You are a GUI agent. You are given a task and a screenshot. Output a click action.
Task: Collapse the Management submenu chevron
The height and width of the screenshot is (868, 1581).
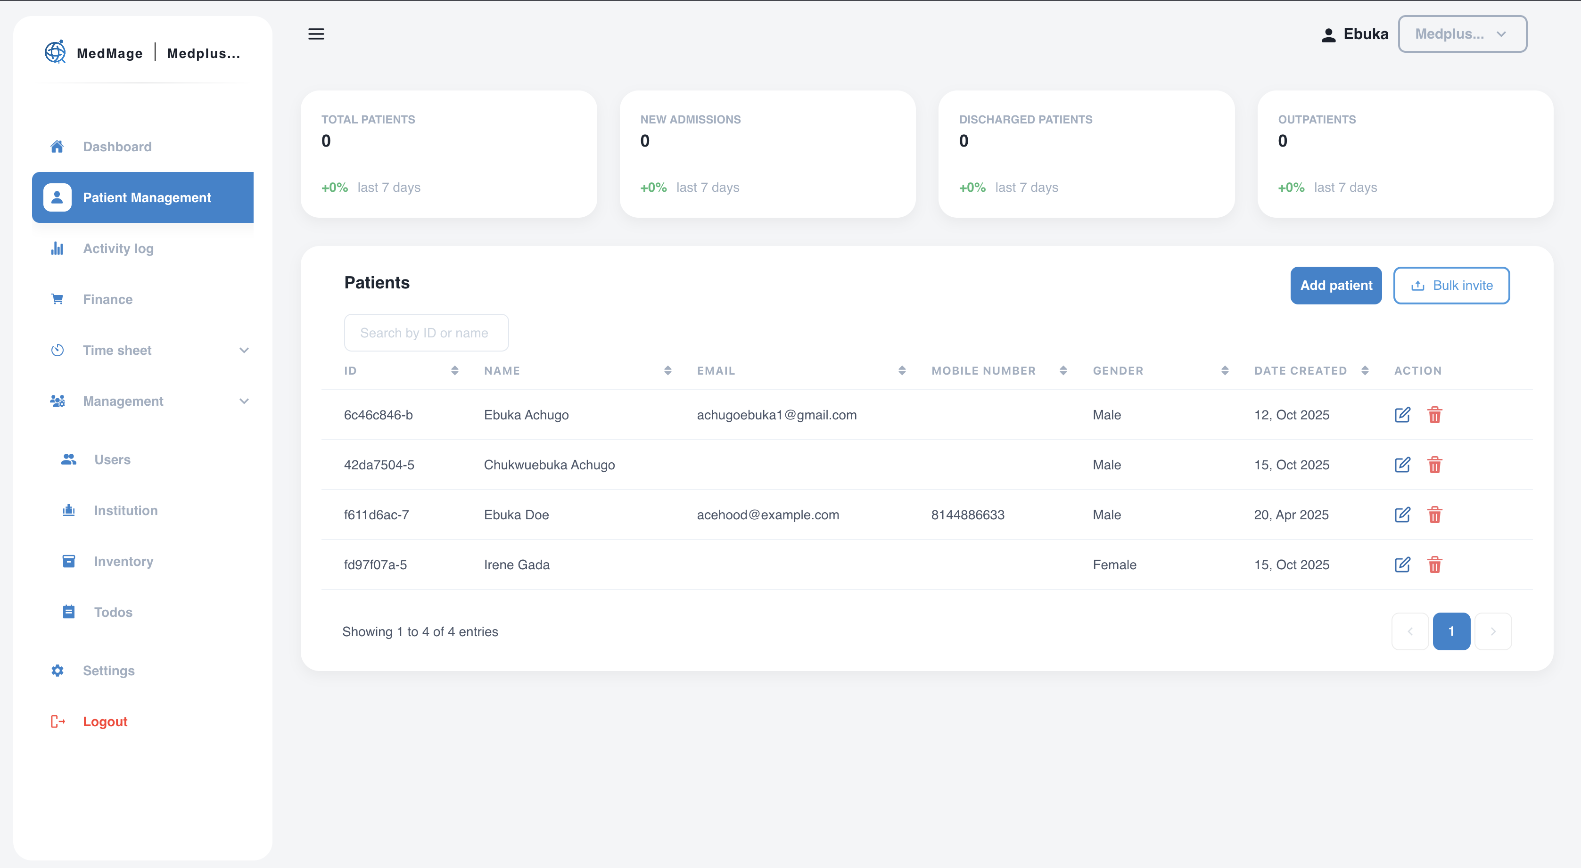tap(244, 401)
